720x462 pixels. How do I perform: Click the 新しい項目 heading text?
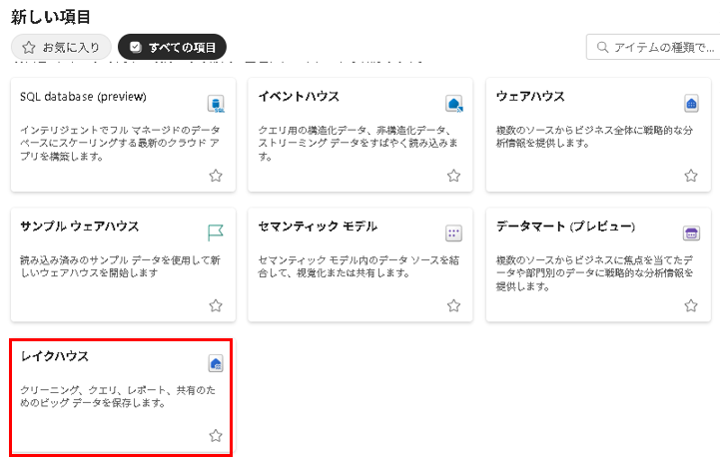[x=51, y=17]
